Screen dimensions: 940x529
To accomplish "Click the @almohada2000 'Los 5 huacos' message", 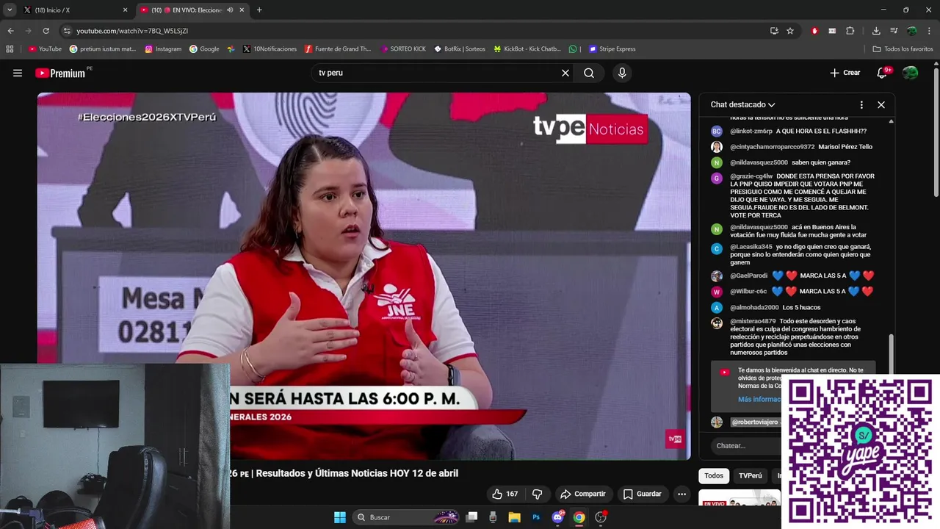I will click(766, 307).
